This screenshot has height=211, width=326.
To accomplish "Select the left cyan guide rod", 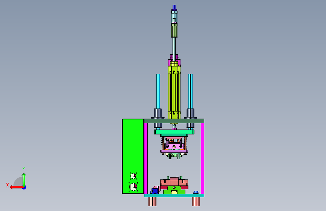I will (x=158, y=91).
